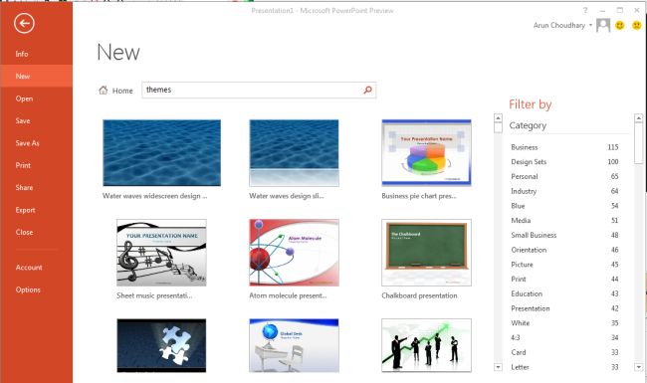Click the Water waves widescreen design caption
Screen dimensions: 647x383
pyautogui.click(x=154, y=196)
